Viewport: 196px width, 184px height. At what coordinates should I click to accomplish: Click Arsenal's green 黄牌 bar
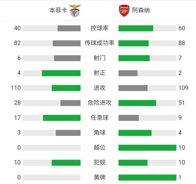coord(147,177)
